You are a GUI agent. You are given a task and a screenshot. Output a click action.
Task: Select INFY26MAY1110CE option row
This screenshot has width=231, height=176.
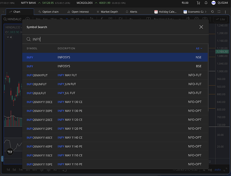pyautogui.click(x=115, y=156)
